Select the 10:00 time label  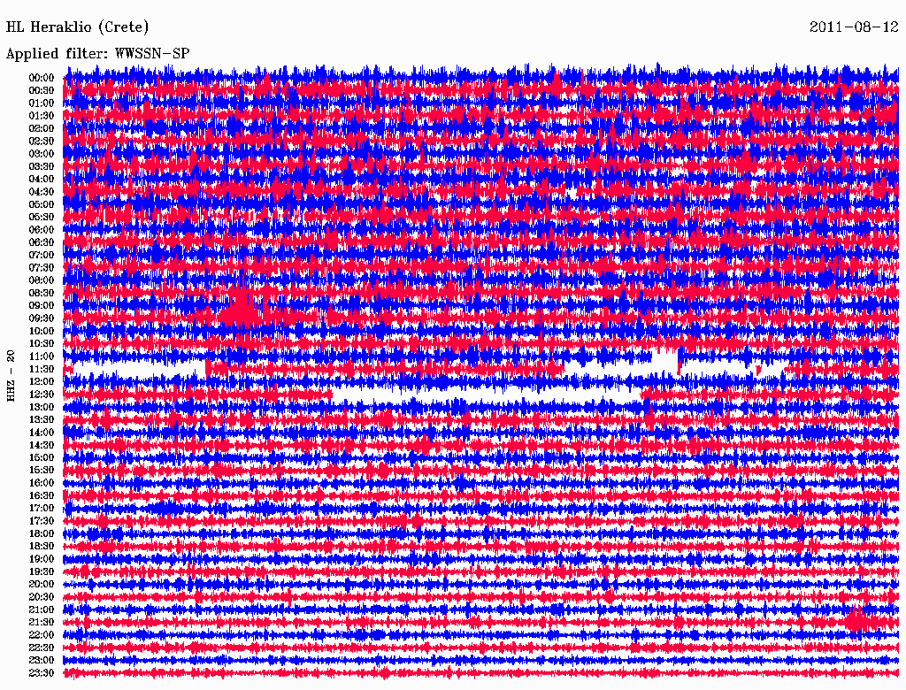42,331
